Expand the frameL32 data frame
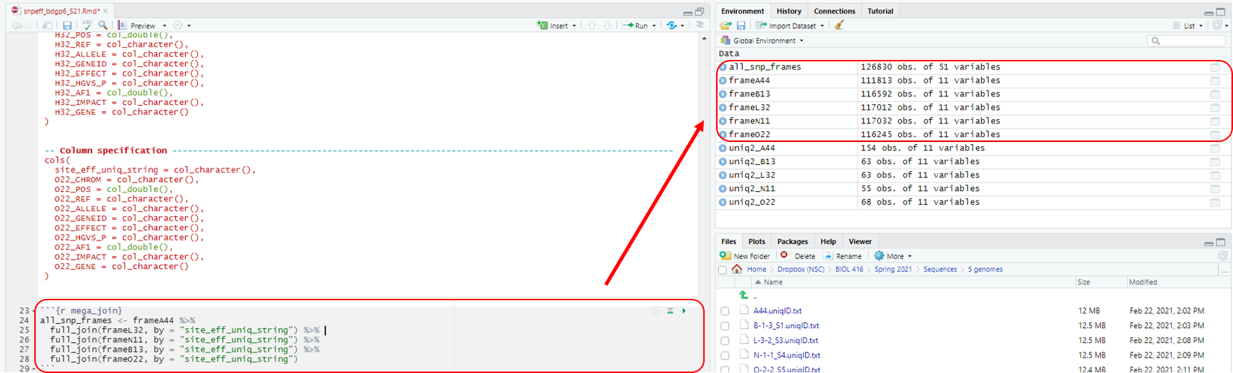Viewport: 1233px width, 373px height. (723, 108)
